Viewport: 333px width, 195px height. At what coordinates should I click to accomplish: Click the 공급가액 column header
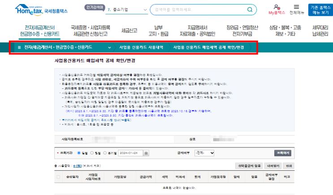coord(146,177)
